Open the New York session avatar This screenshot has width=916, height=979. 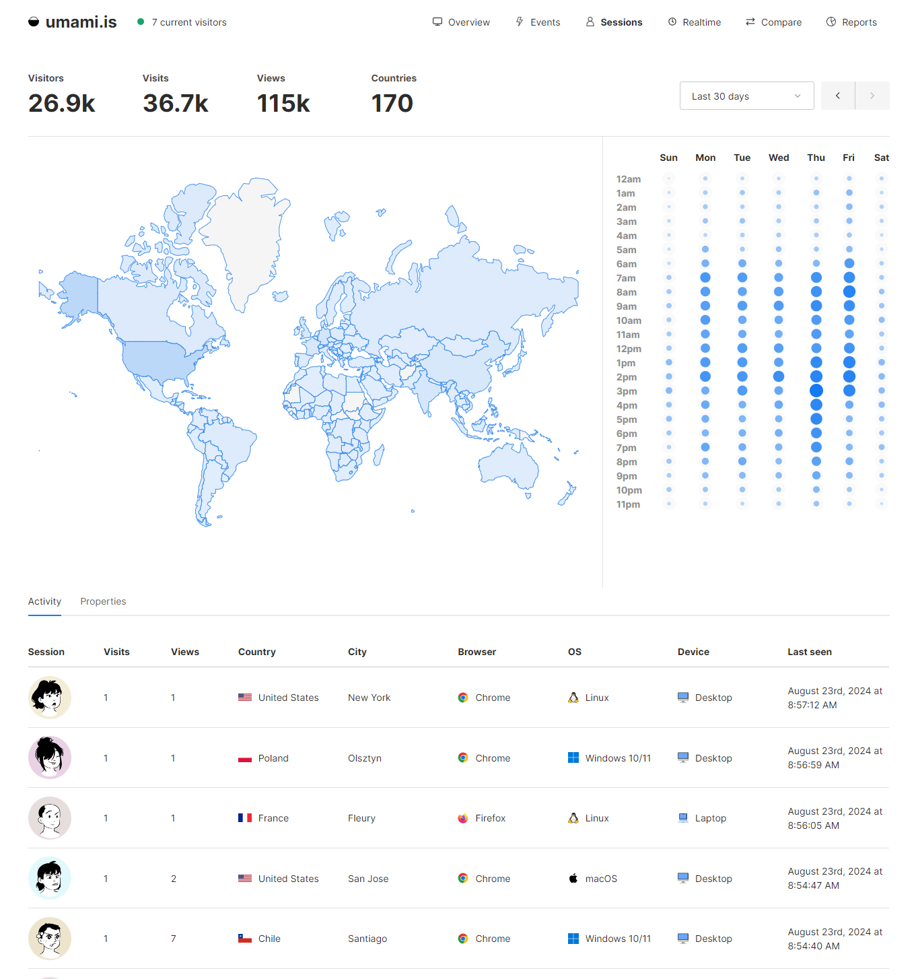coord(50,698)
